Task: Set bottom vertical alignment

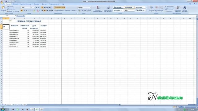Action: point(47,7)
